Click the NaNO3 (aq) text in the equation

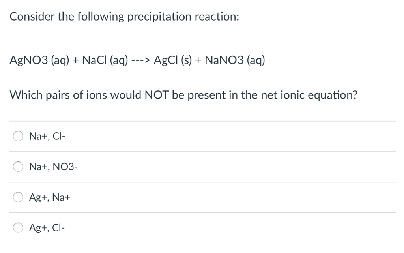234,60
